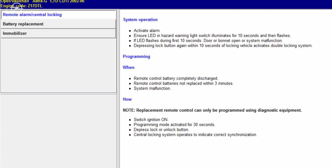332x168 pixels.
Task: Click the 'Switch ignition ON.' bullet
Action: (x=151, y=120)
